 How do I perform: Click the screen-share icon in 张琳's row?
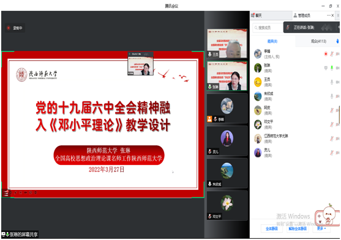pyautogui.click(x=326, y=68)
